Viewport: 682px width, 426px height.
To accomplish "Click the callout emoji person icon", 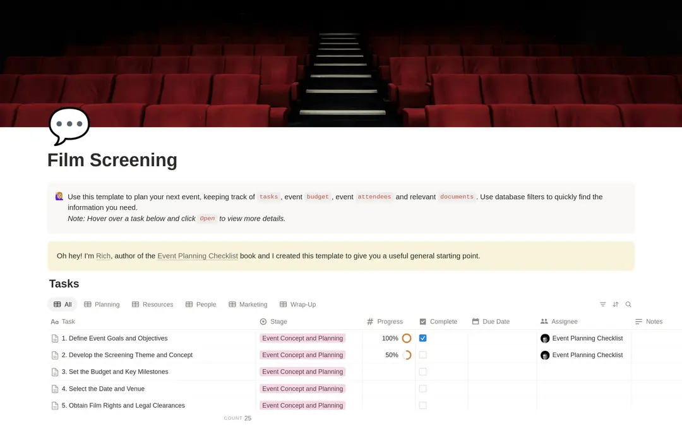I will [59, 197].
